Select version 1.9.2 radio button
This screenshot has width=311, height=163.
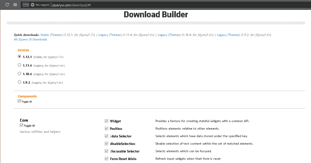tap(19, 82)
